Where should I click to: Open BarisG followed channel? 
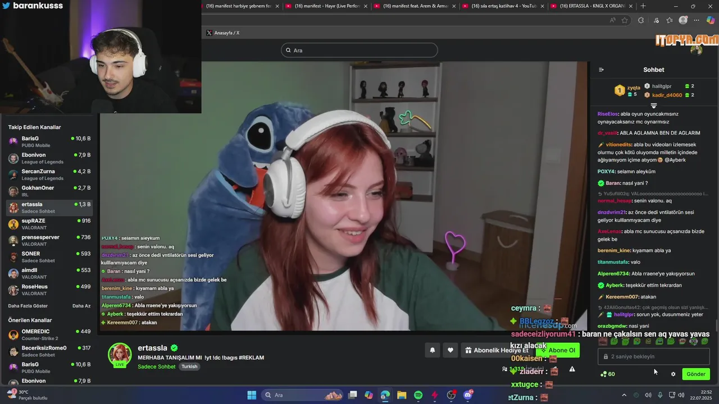[x=49, y=141]
